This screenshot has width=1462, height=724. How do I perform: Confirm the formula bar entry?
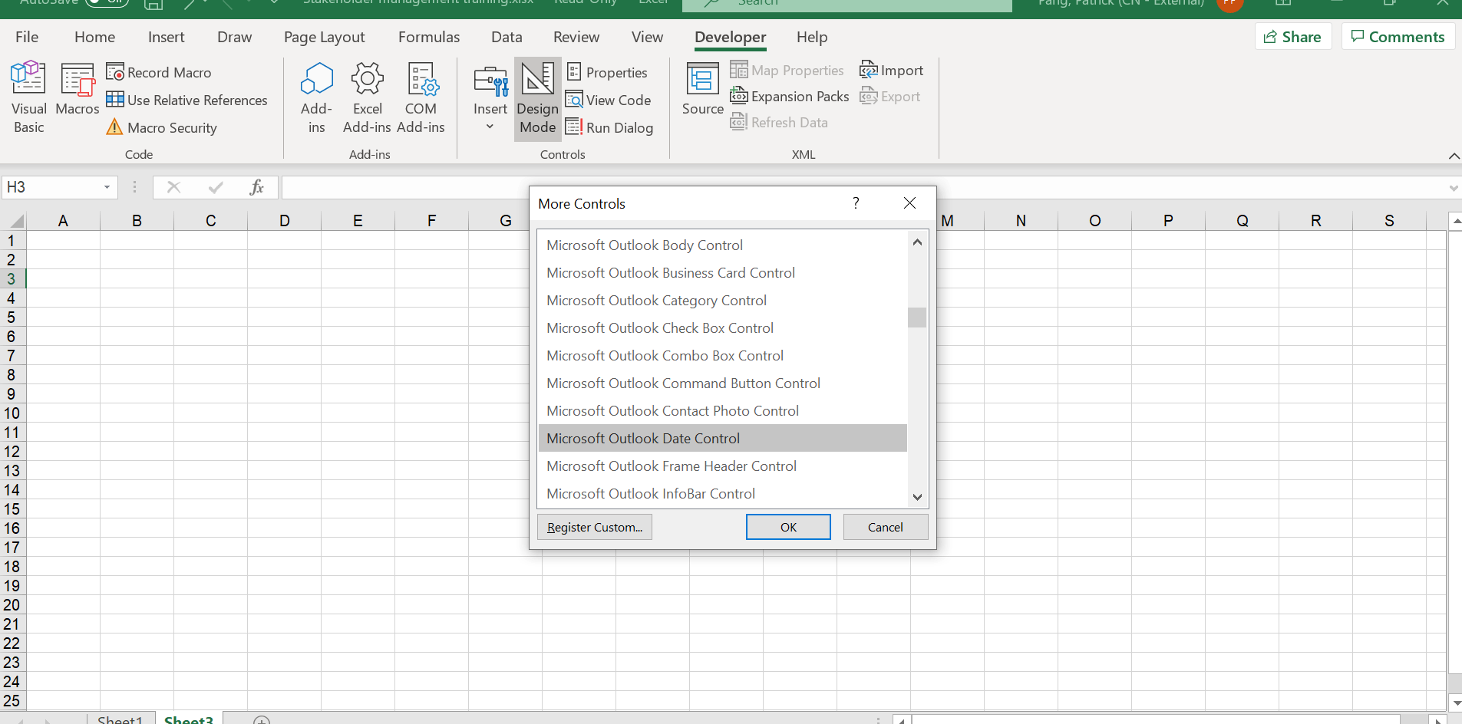(216, 187)
